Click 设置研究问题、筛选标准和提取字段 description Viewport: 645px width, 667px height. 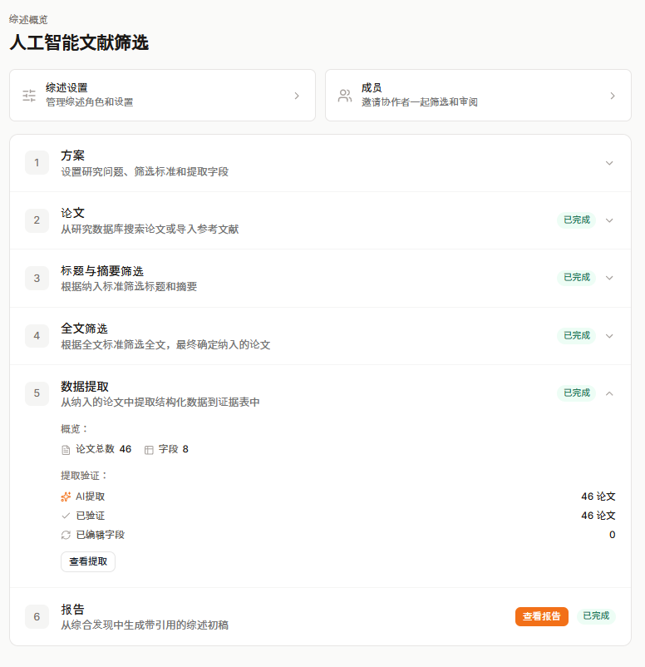(145, 172)
